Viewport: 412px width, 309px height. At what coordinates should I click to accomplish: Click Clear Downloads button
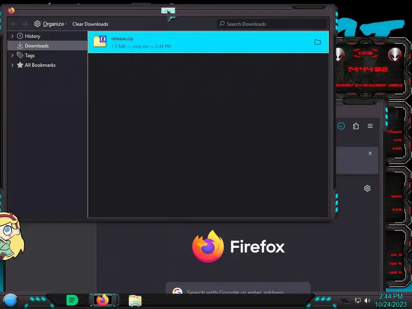(x=91, y=24)
